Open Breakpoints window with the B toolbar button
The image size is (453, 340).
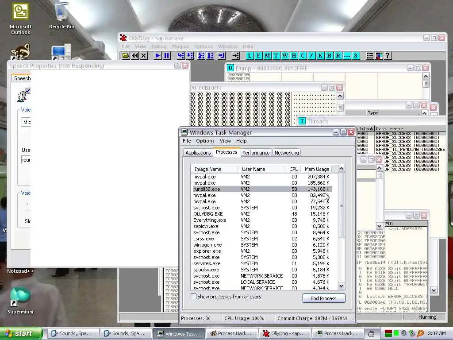pyautogui.click(x=329, y=55)
